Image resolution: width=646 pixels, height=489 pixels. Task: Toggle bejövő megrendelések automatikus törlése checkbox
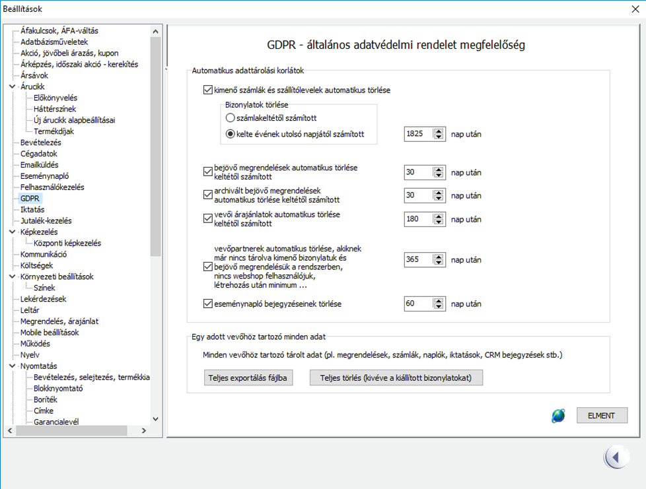coord(208,172)
